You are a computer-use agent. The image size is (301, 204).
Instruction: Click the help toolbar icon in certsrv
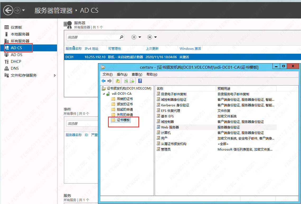point(140,81)
